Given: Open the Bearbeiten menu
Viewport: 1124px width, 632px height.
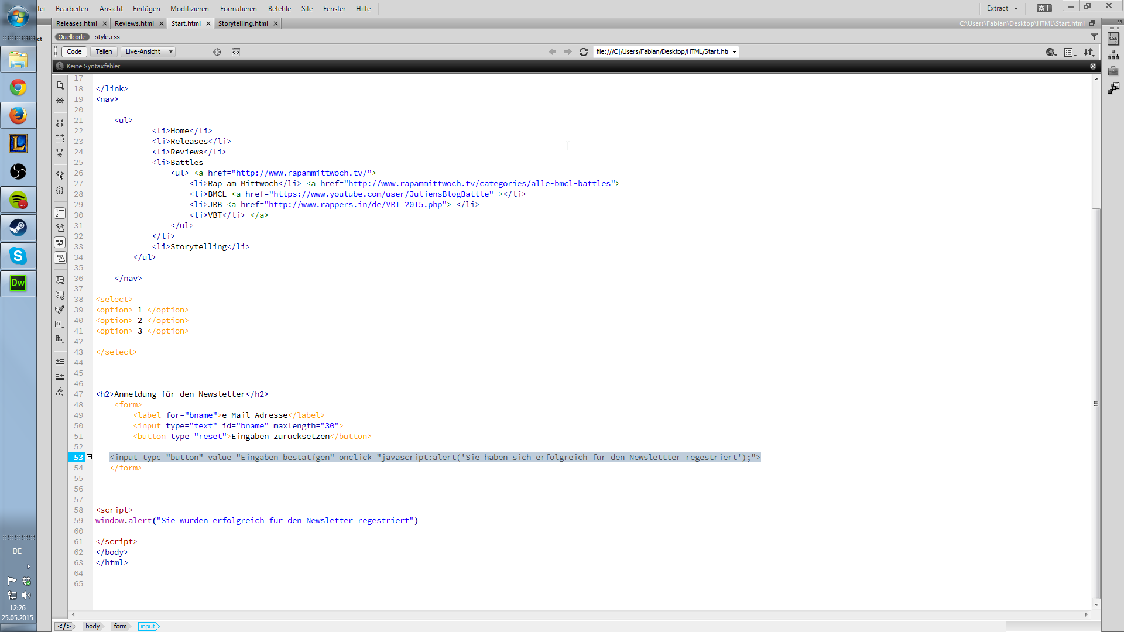Looking at the screenshot, I should (72, 9).
